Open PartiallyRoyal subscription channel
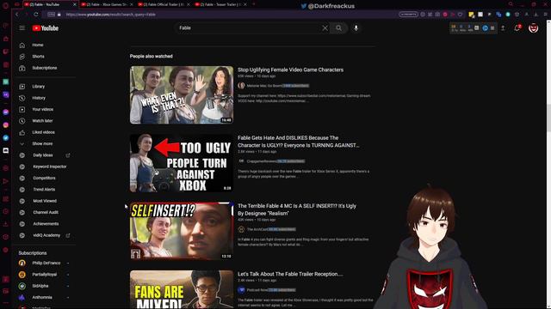Screen dimensions: 551x309 [x=44, y=275]
